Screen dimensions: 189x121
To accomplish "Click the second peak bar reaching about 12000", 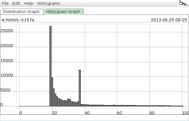I will coord(80,88).
